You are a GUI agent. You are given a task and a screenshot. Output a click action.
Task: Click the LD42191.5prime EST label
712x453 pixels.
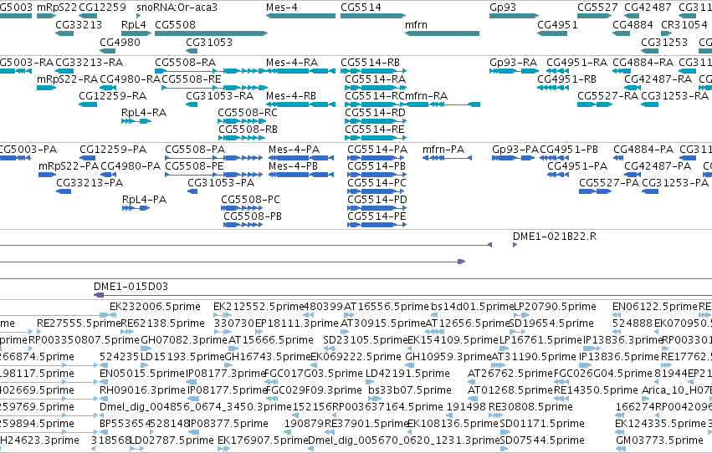coord(407,374)
